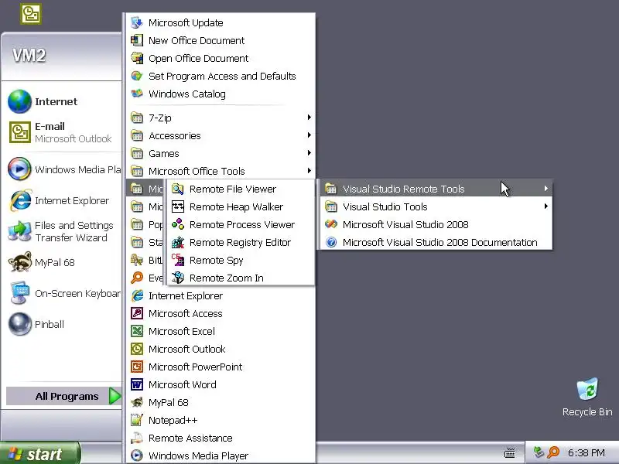Open On-Screen Keyboard from Start menu
619x464 pixels.
63,293
